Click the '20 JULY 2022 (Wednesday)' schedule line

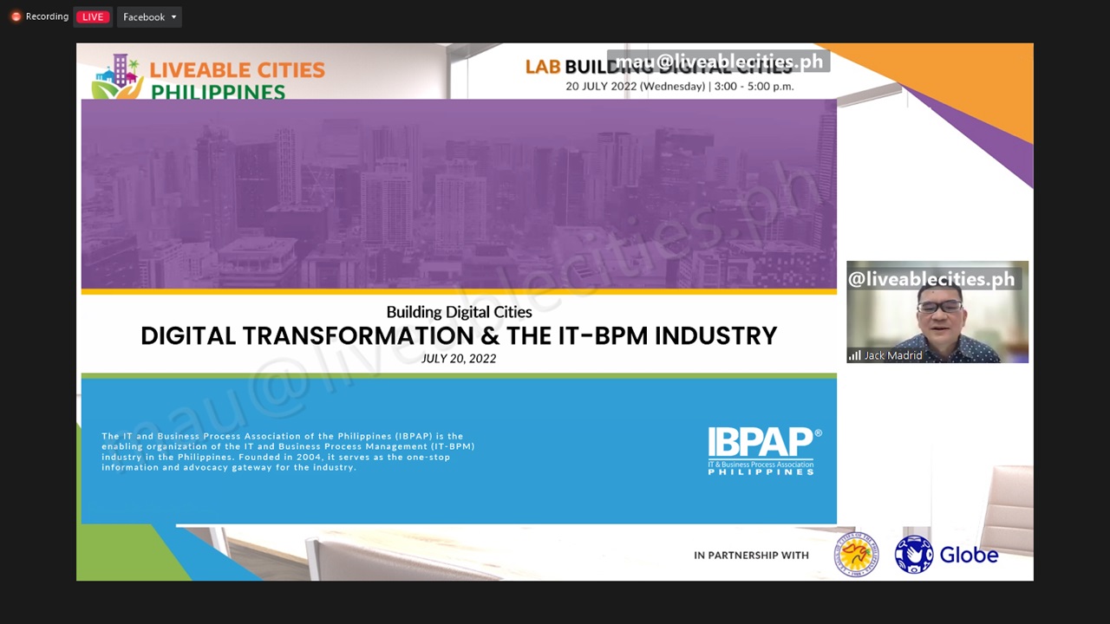(x=680, y=87)
